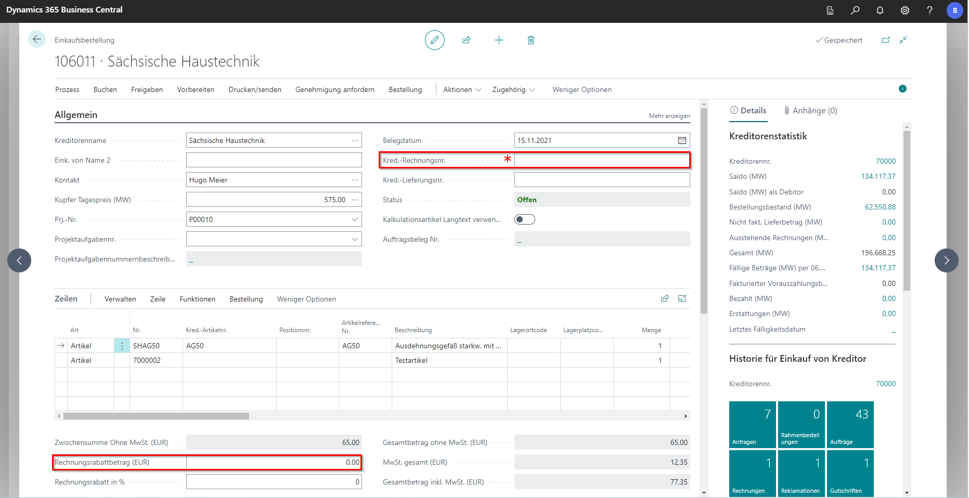
Task: Open the Aufträge tile showing 43
Action: tap(850, 424)
